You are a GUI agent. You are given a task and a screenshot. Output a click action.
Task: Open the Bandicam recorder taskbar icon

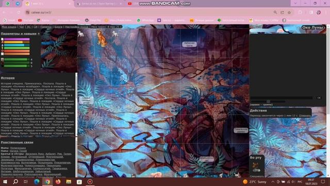click(x=90, y=182)
